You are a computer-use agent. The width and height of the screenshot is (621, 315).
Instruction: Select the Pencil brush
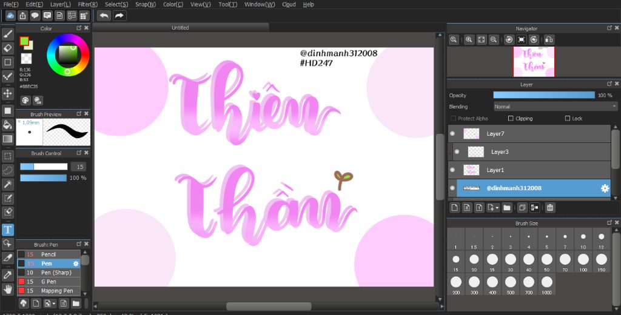click(x=49, y=254)
